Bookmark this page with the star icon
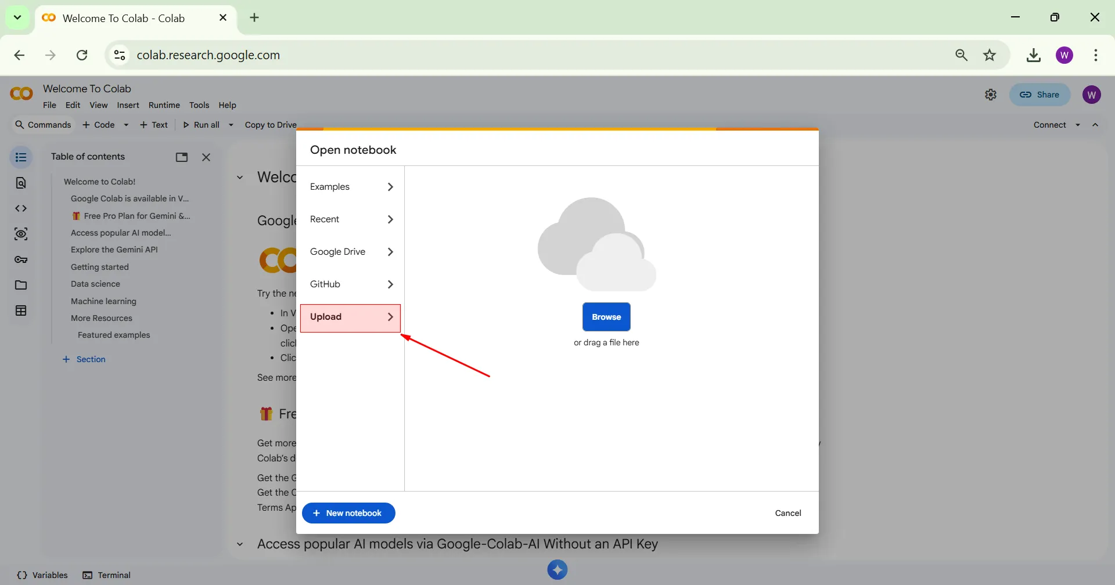Screen dimensions: 1115x585 coord(990,55)
